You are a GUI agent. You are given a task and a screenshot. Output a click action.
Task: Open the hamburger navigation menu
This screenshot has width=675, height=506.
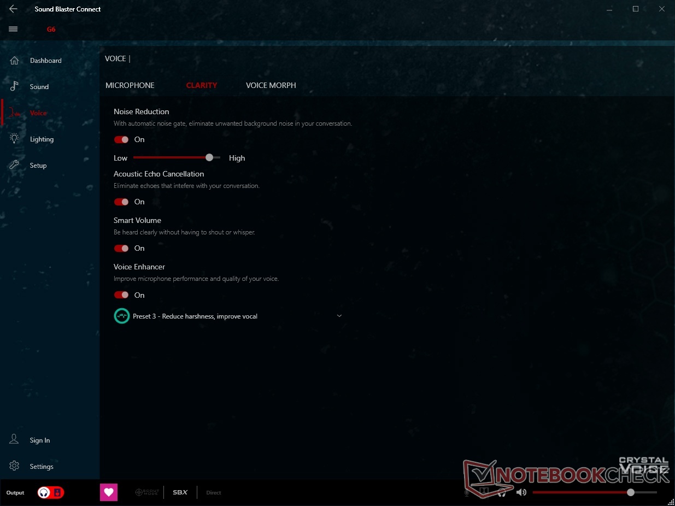pos(13,29)
